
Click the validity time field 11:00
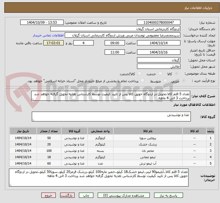[115, 52]
